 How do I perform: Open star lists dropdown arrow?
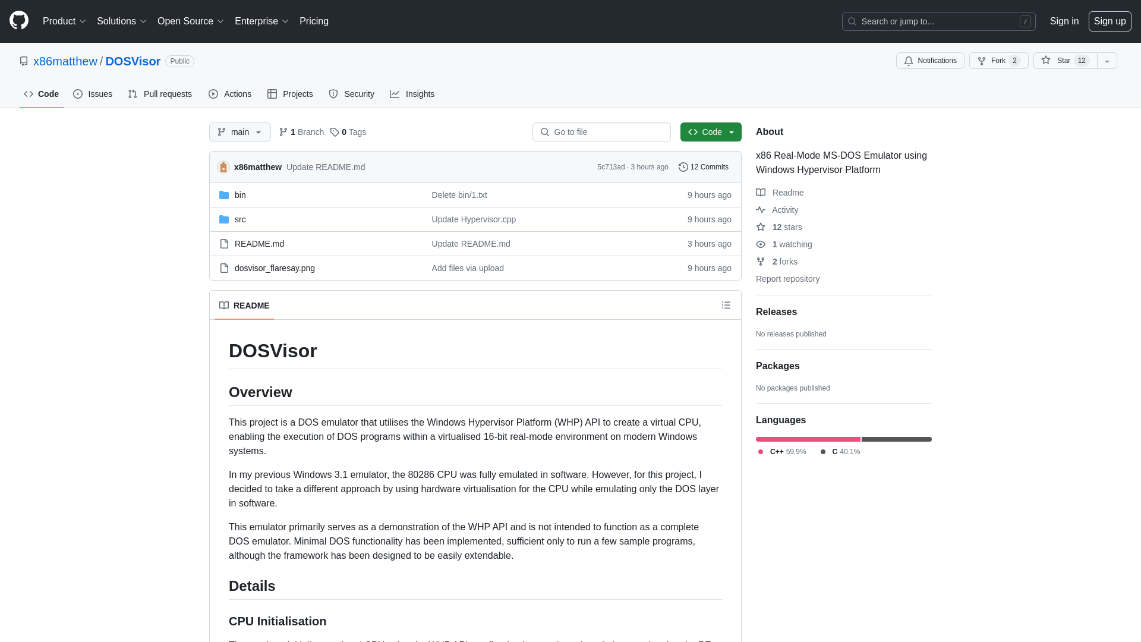coord(1107,61)
